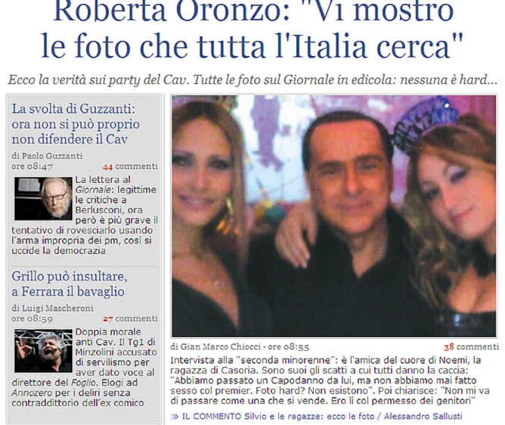
Task: Click the subtitle about party del Cav
Action: (252, 80)
